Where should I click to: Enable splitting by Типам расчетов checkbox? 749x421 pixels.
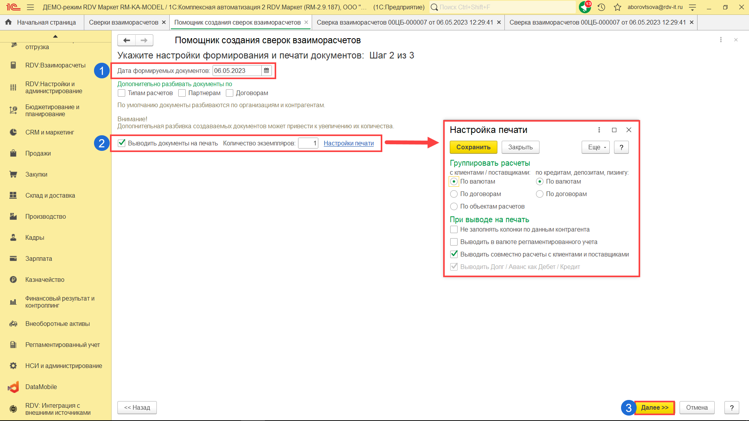122,93
